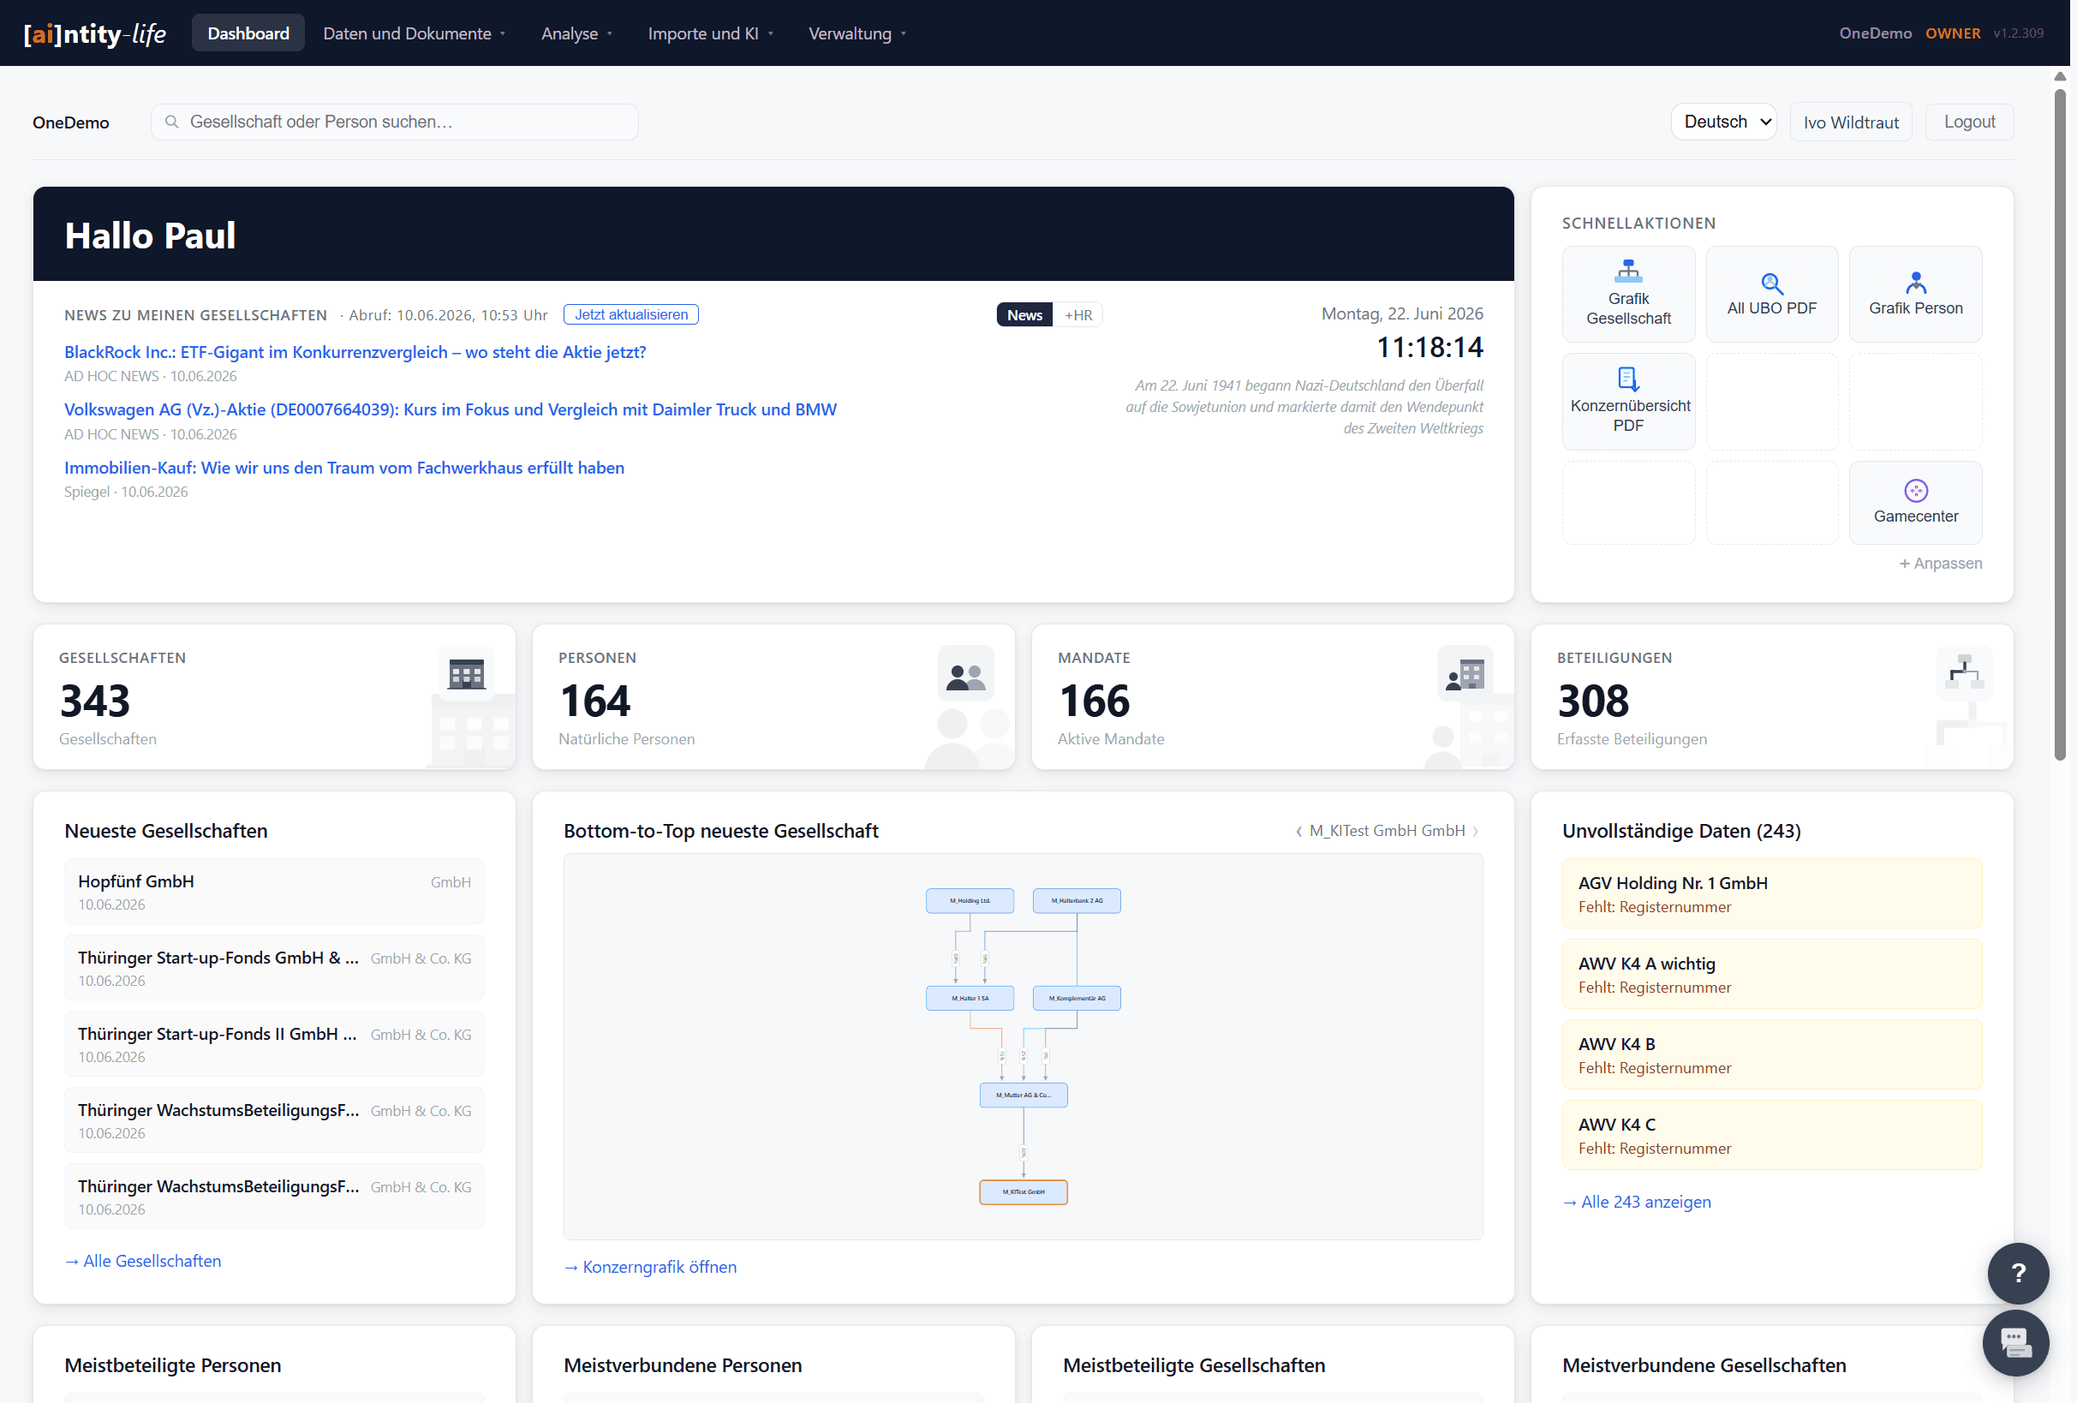2077x1403 pixels.
Task: Click the M_KITest GmbH graph node
Action: pos(1024,1192)
